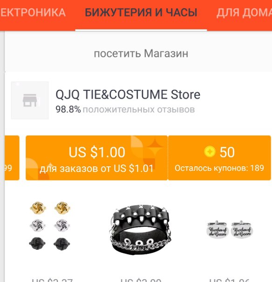Select the 50 coins coupon exchange panel
Screen dimensions: 272x282
[x=219, y=158]
